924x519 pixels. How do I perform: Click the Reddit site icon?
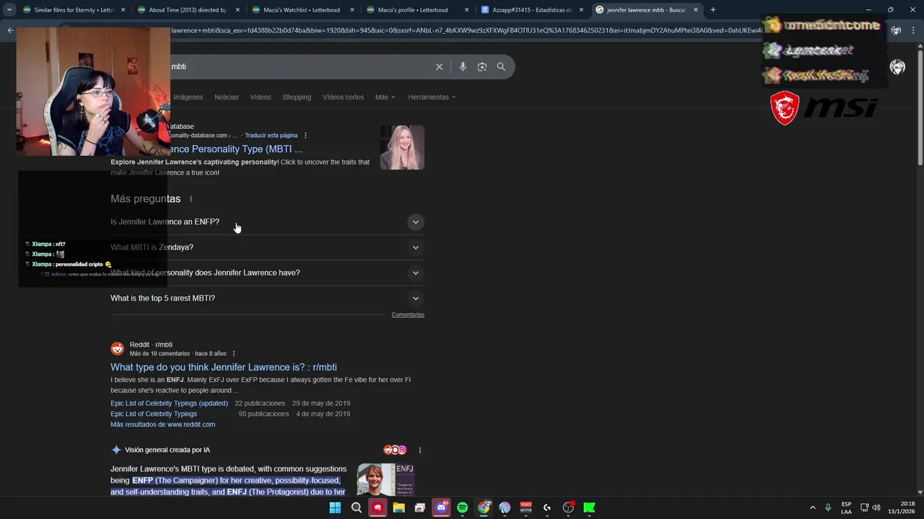point(117,349)
